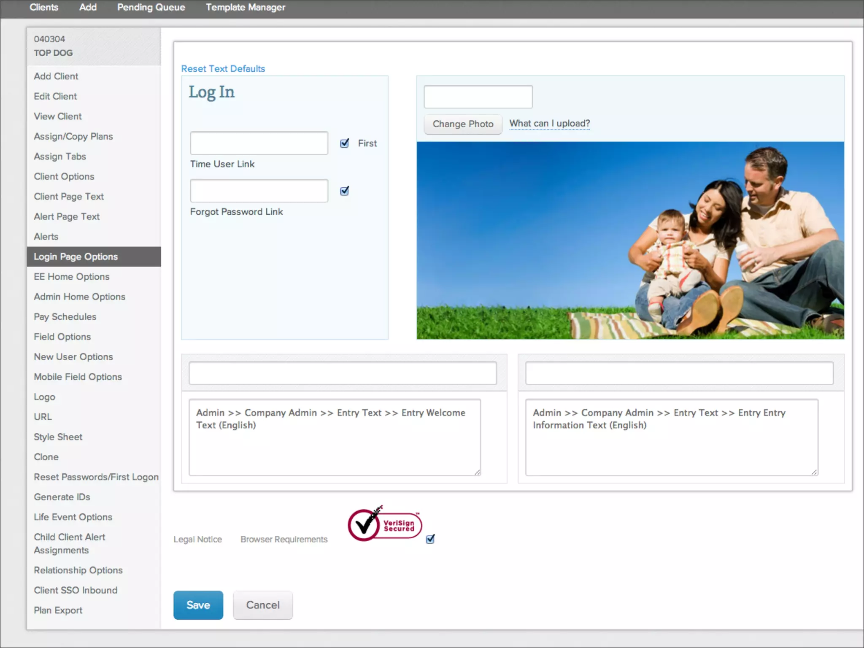This screenshot has height=648, width=864.
Task: Click the Reset Text Defaults link
Action: click(x=223, y=69)
